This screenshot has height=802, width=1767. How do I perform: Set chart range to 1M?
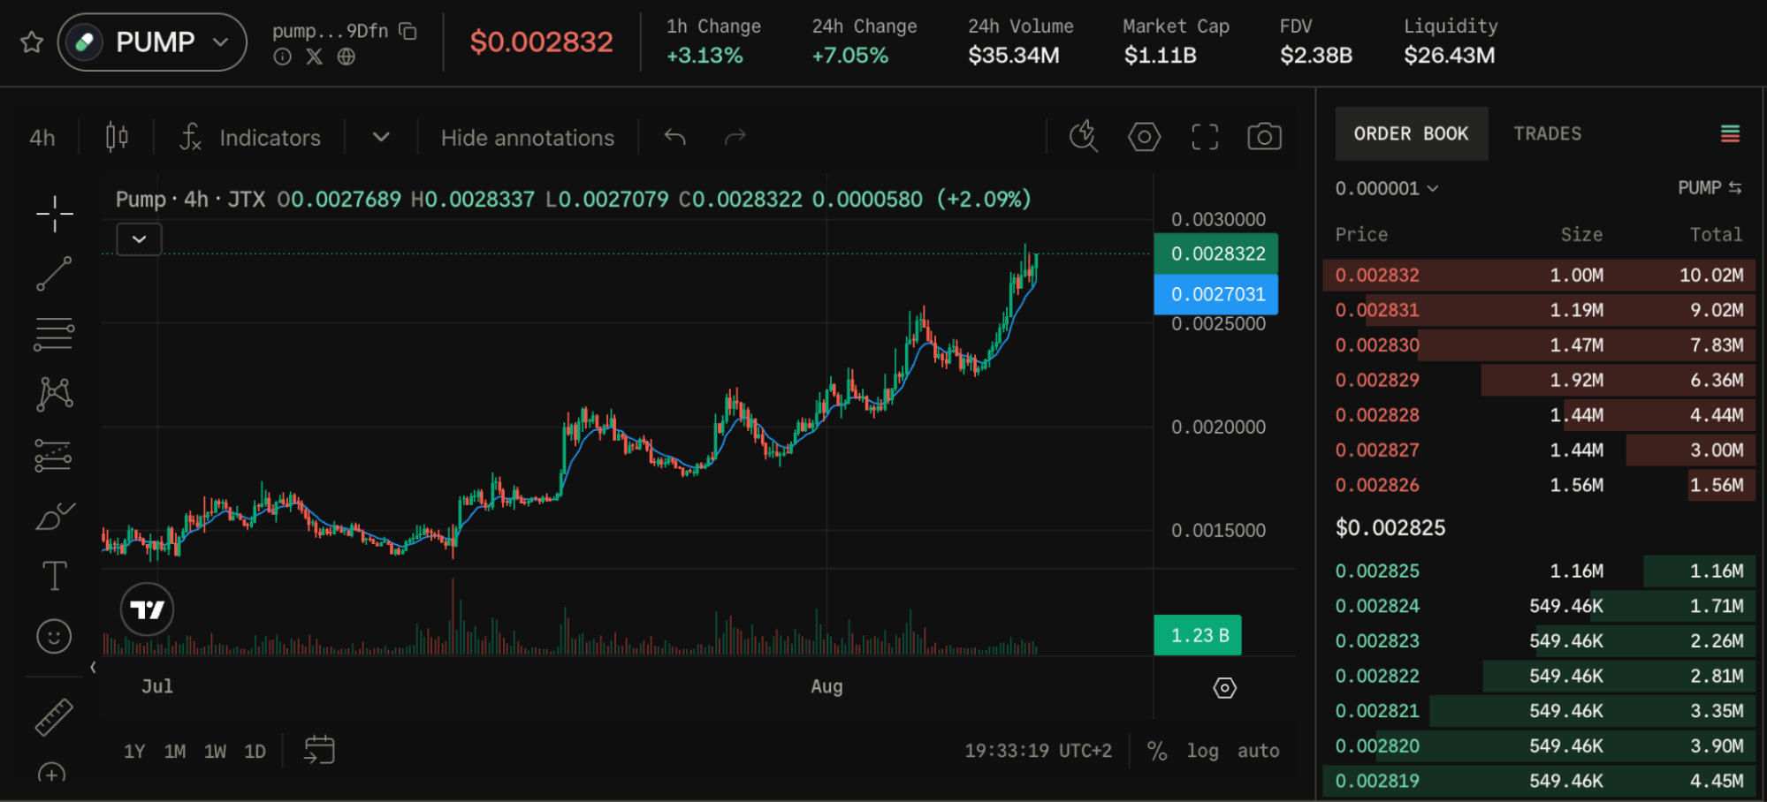pos(175,752)
